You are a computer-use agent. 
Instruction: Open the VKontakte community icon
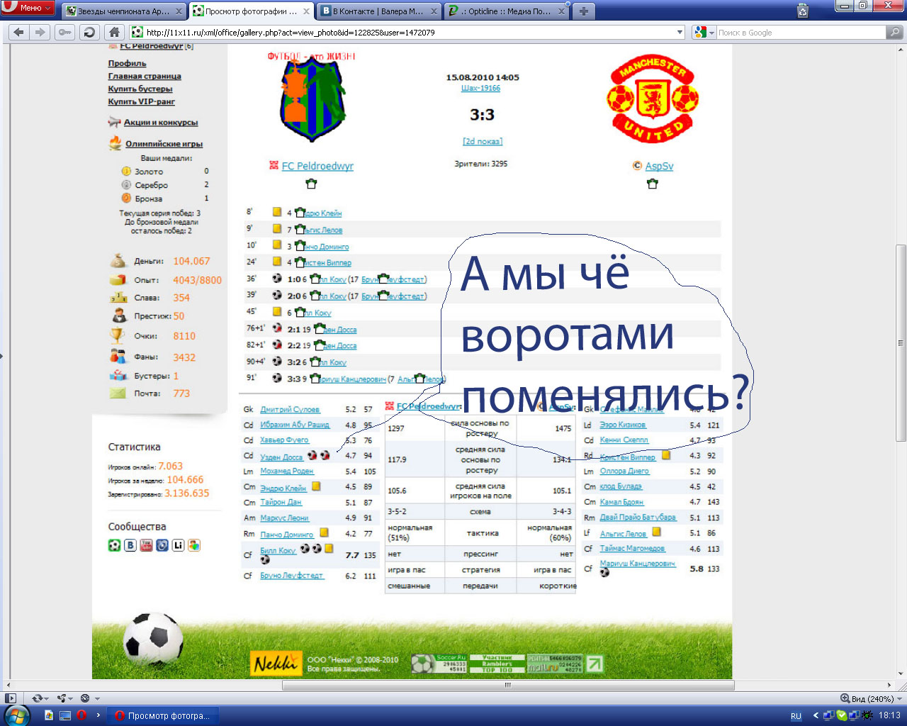tap(130, 545)
